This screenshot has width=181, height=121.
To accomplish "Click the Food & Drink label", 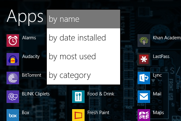I will point(101,94).
